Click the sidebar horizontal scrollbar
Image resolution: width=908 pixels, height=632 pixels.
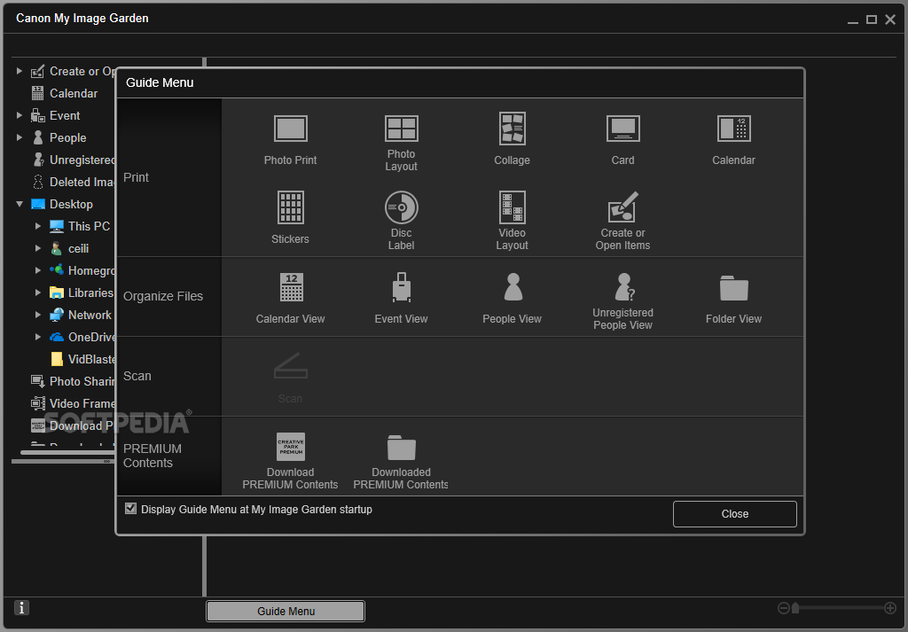click(67, 453)
